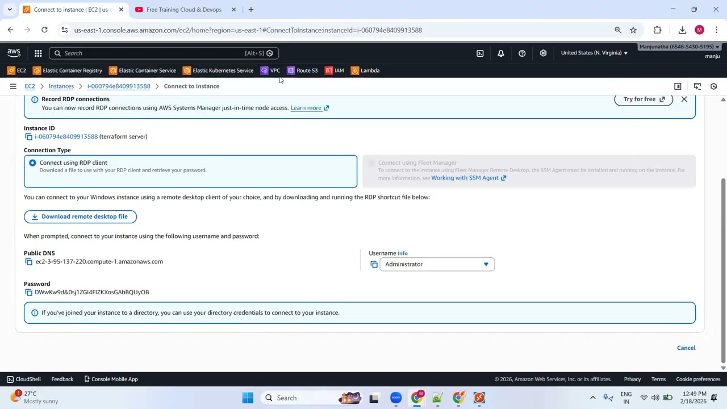Copy the password value
The image size is (727, 409).
(x=28, y=293)
